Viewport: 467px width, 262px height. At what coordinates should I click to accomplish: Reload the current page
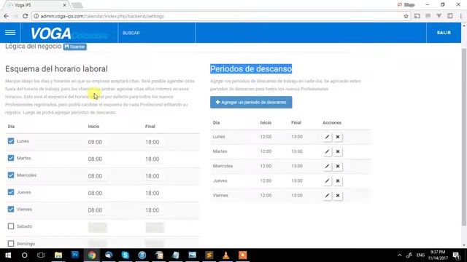26,16
